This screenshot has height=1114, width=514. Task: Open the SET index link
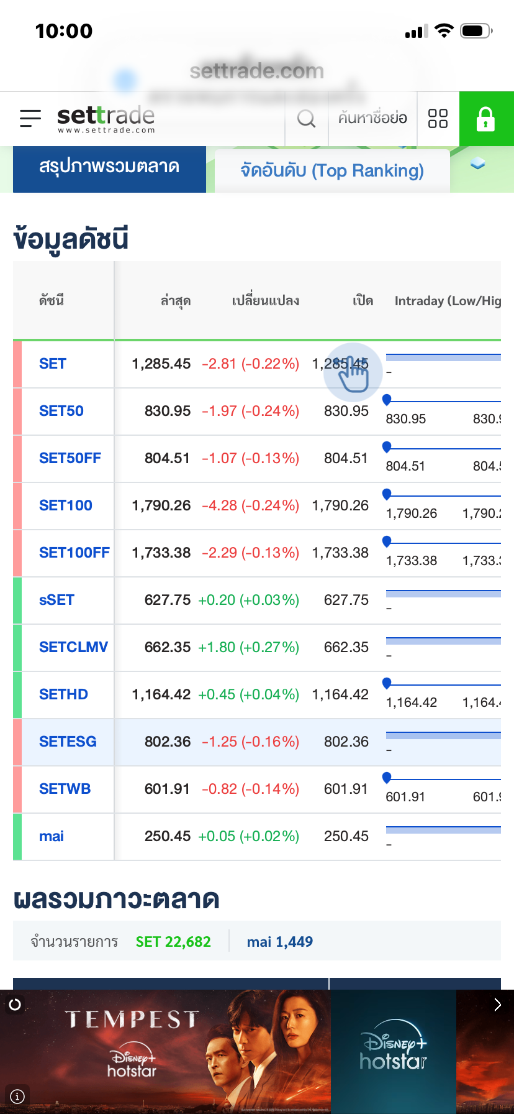click(x=53, y=364)
